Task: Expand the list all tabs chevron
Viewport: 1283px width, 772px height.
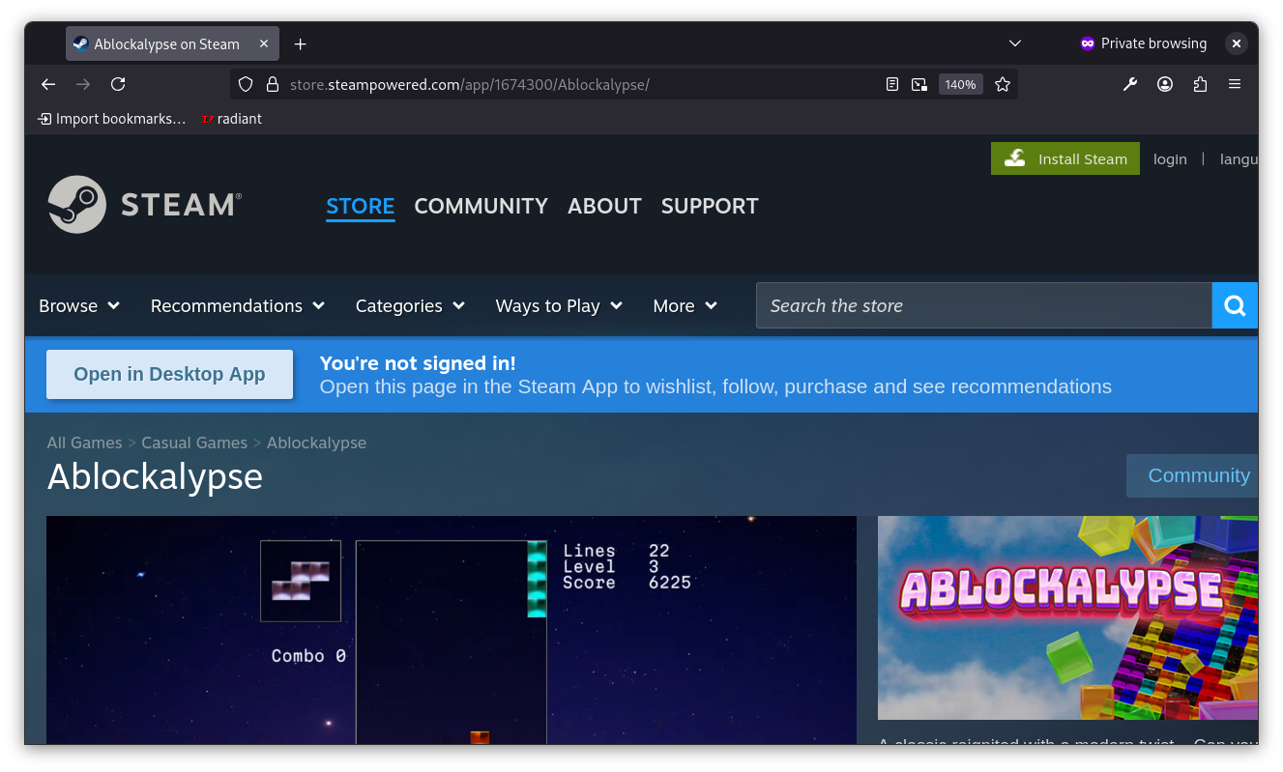Action: 1015,43
